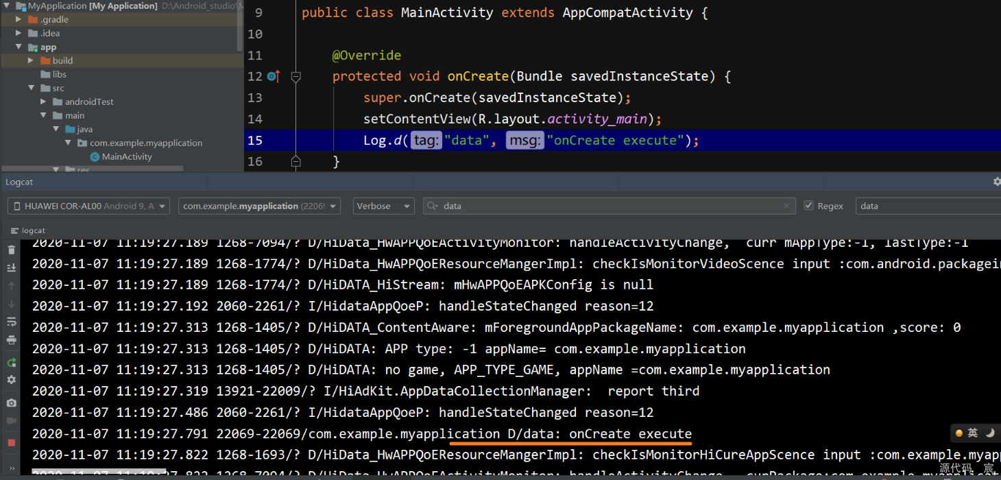Click the override gutter icon on line 12
The image size is (1001, 480).
273,77
